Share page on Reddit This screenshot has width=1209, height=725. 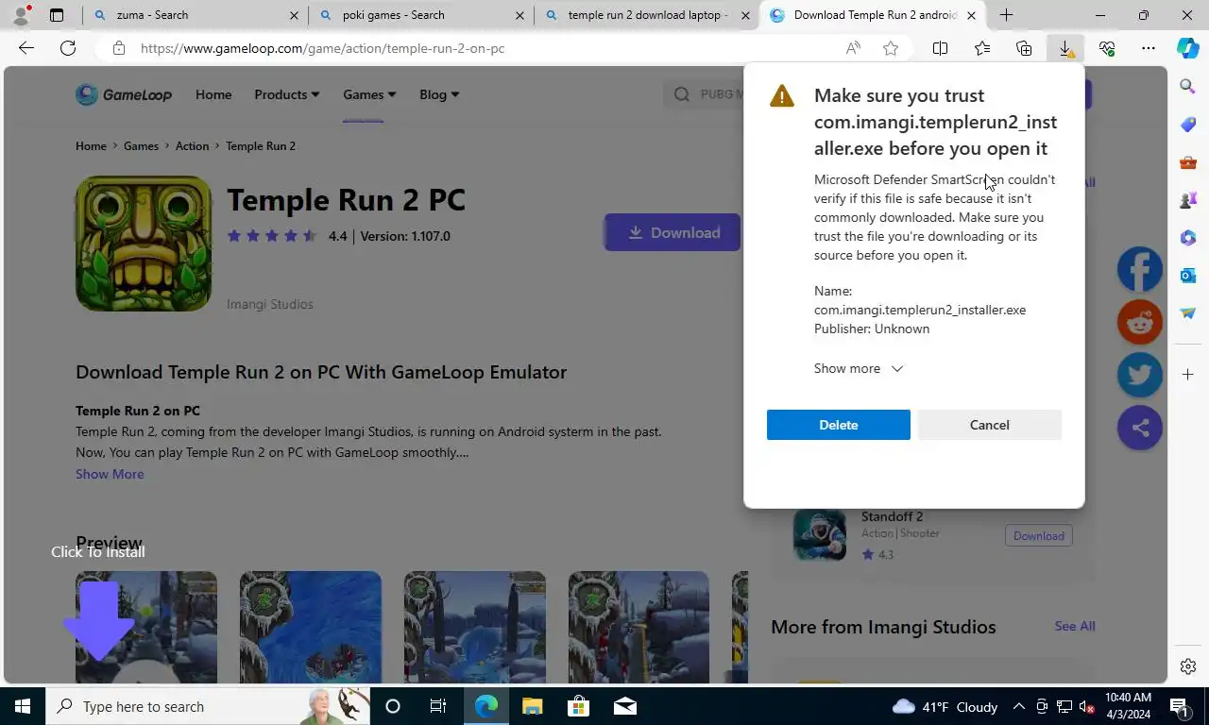point(1140,322)
